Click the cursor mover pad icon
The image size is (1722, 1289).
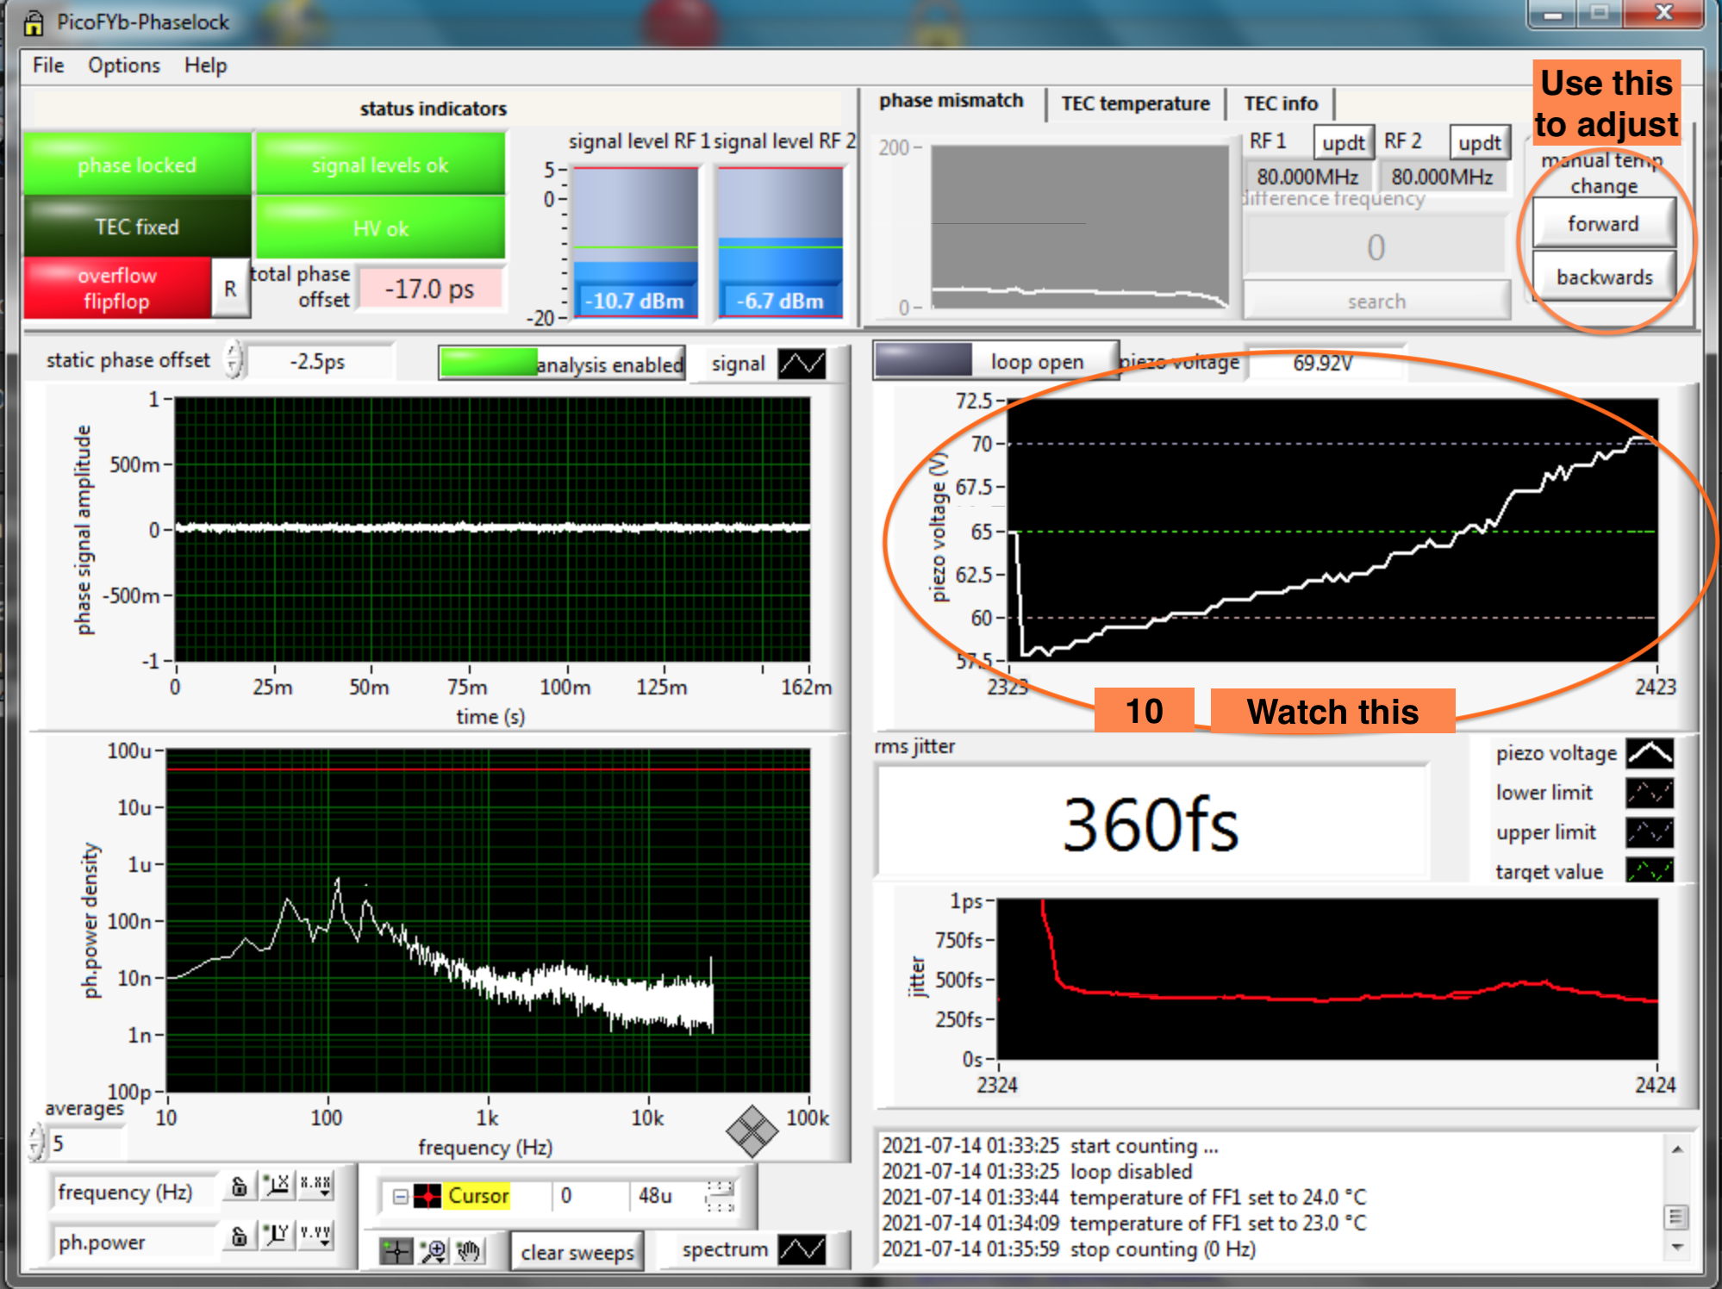tap(720, 1196)
